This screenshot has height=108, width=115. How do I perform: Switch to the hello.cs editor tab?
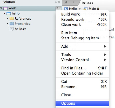click(x=87, y=3)
